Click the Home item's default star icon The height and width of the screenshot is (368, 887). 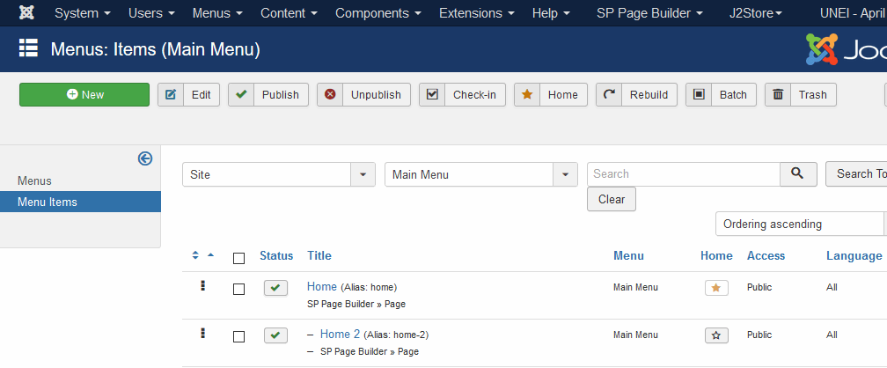(x=716, y=288)
